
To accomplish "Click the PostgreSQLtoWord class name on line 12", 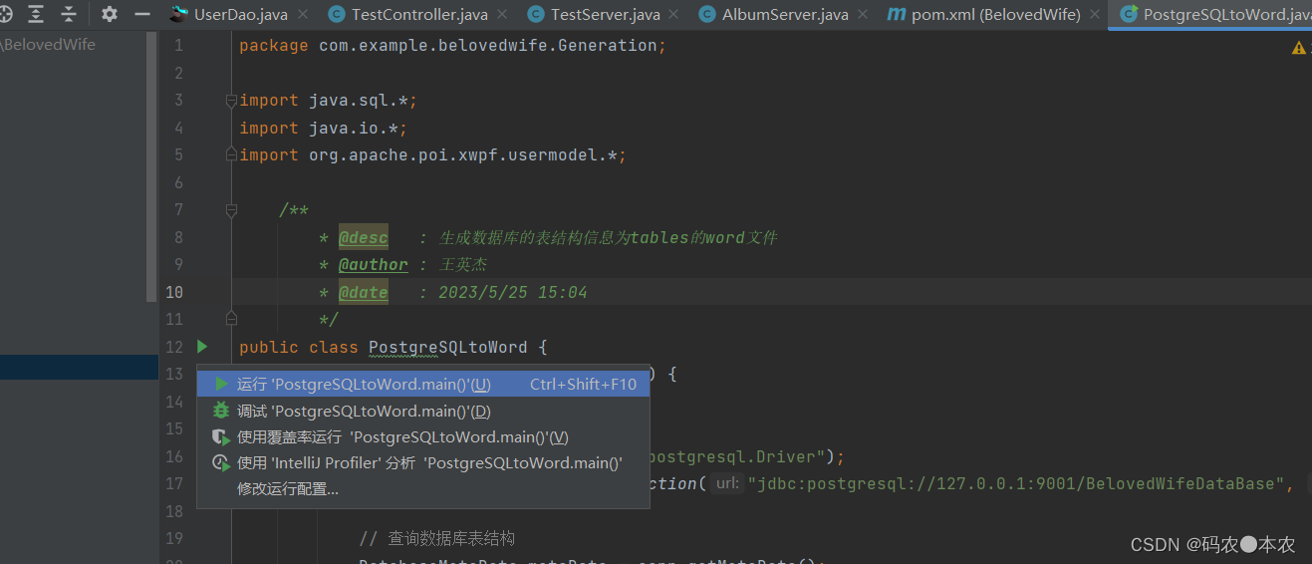I will [x=448, y=347].
